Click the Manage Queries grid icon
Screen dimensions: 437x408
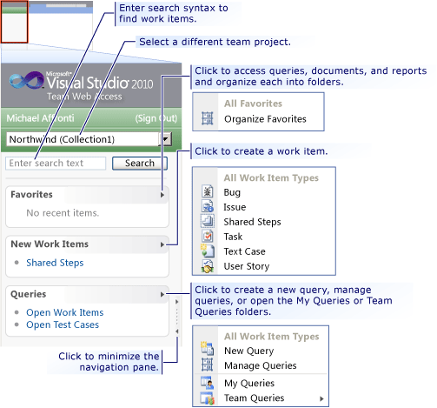pos(208,365)
